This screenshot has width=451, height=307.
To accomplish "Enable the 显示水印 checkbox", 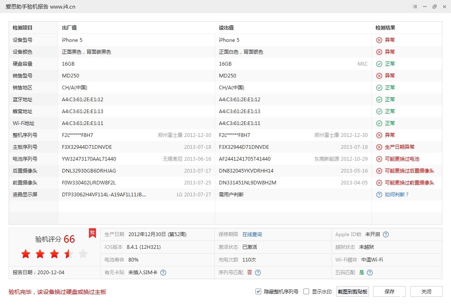I will coord(306,291).
